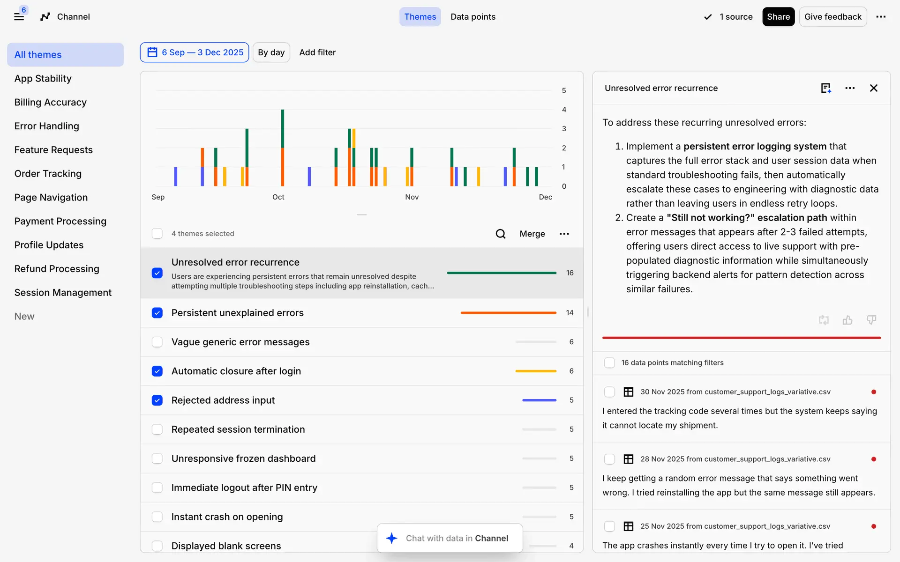
Task: Open the By day grouping dropdown
Action: pos(271,52)
